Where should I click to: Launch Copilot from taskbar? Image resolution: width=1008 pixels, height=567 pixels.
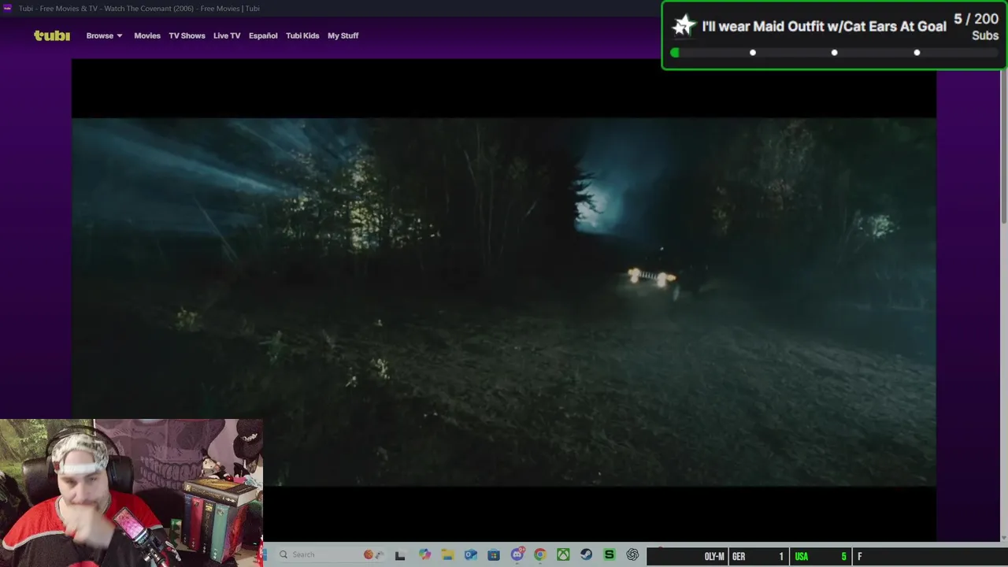tap(424, 555)
